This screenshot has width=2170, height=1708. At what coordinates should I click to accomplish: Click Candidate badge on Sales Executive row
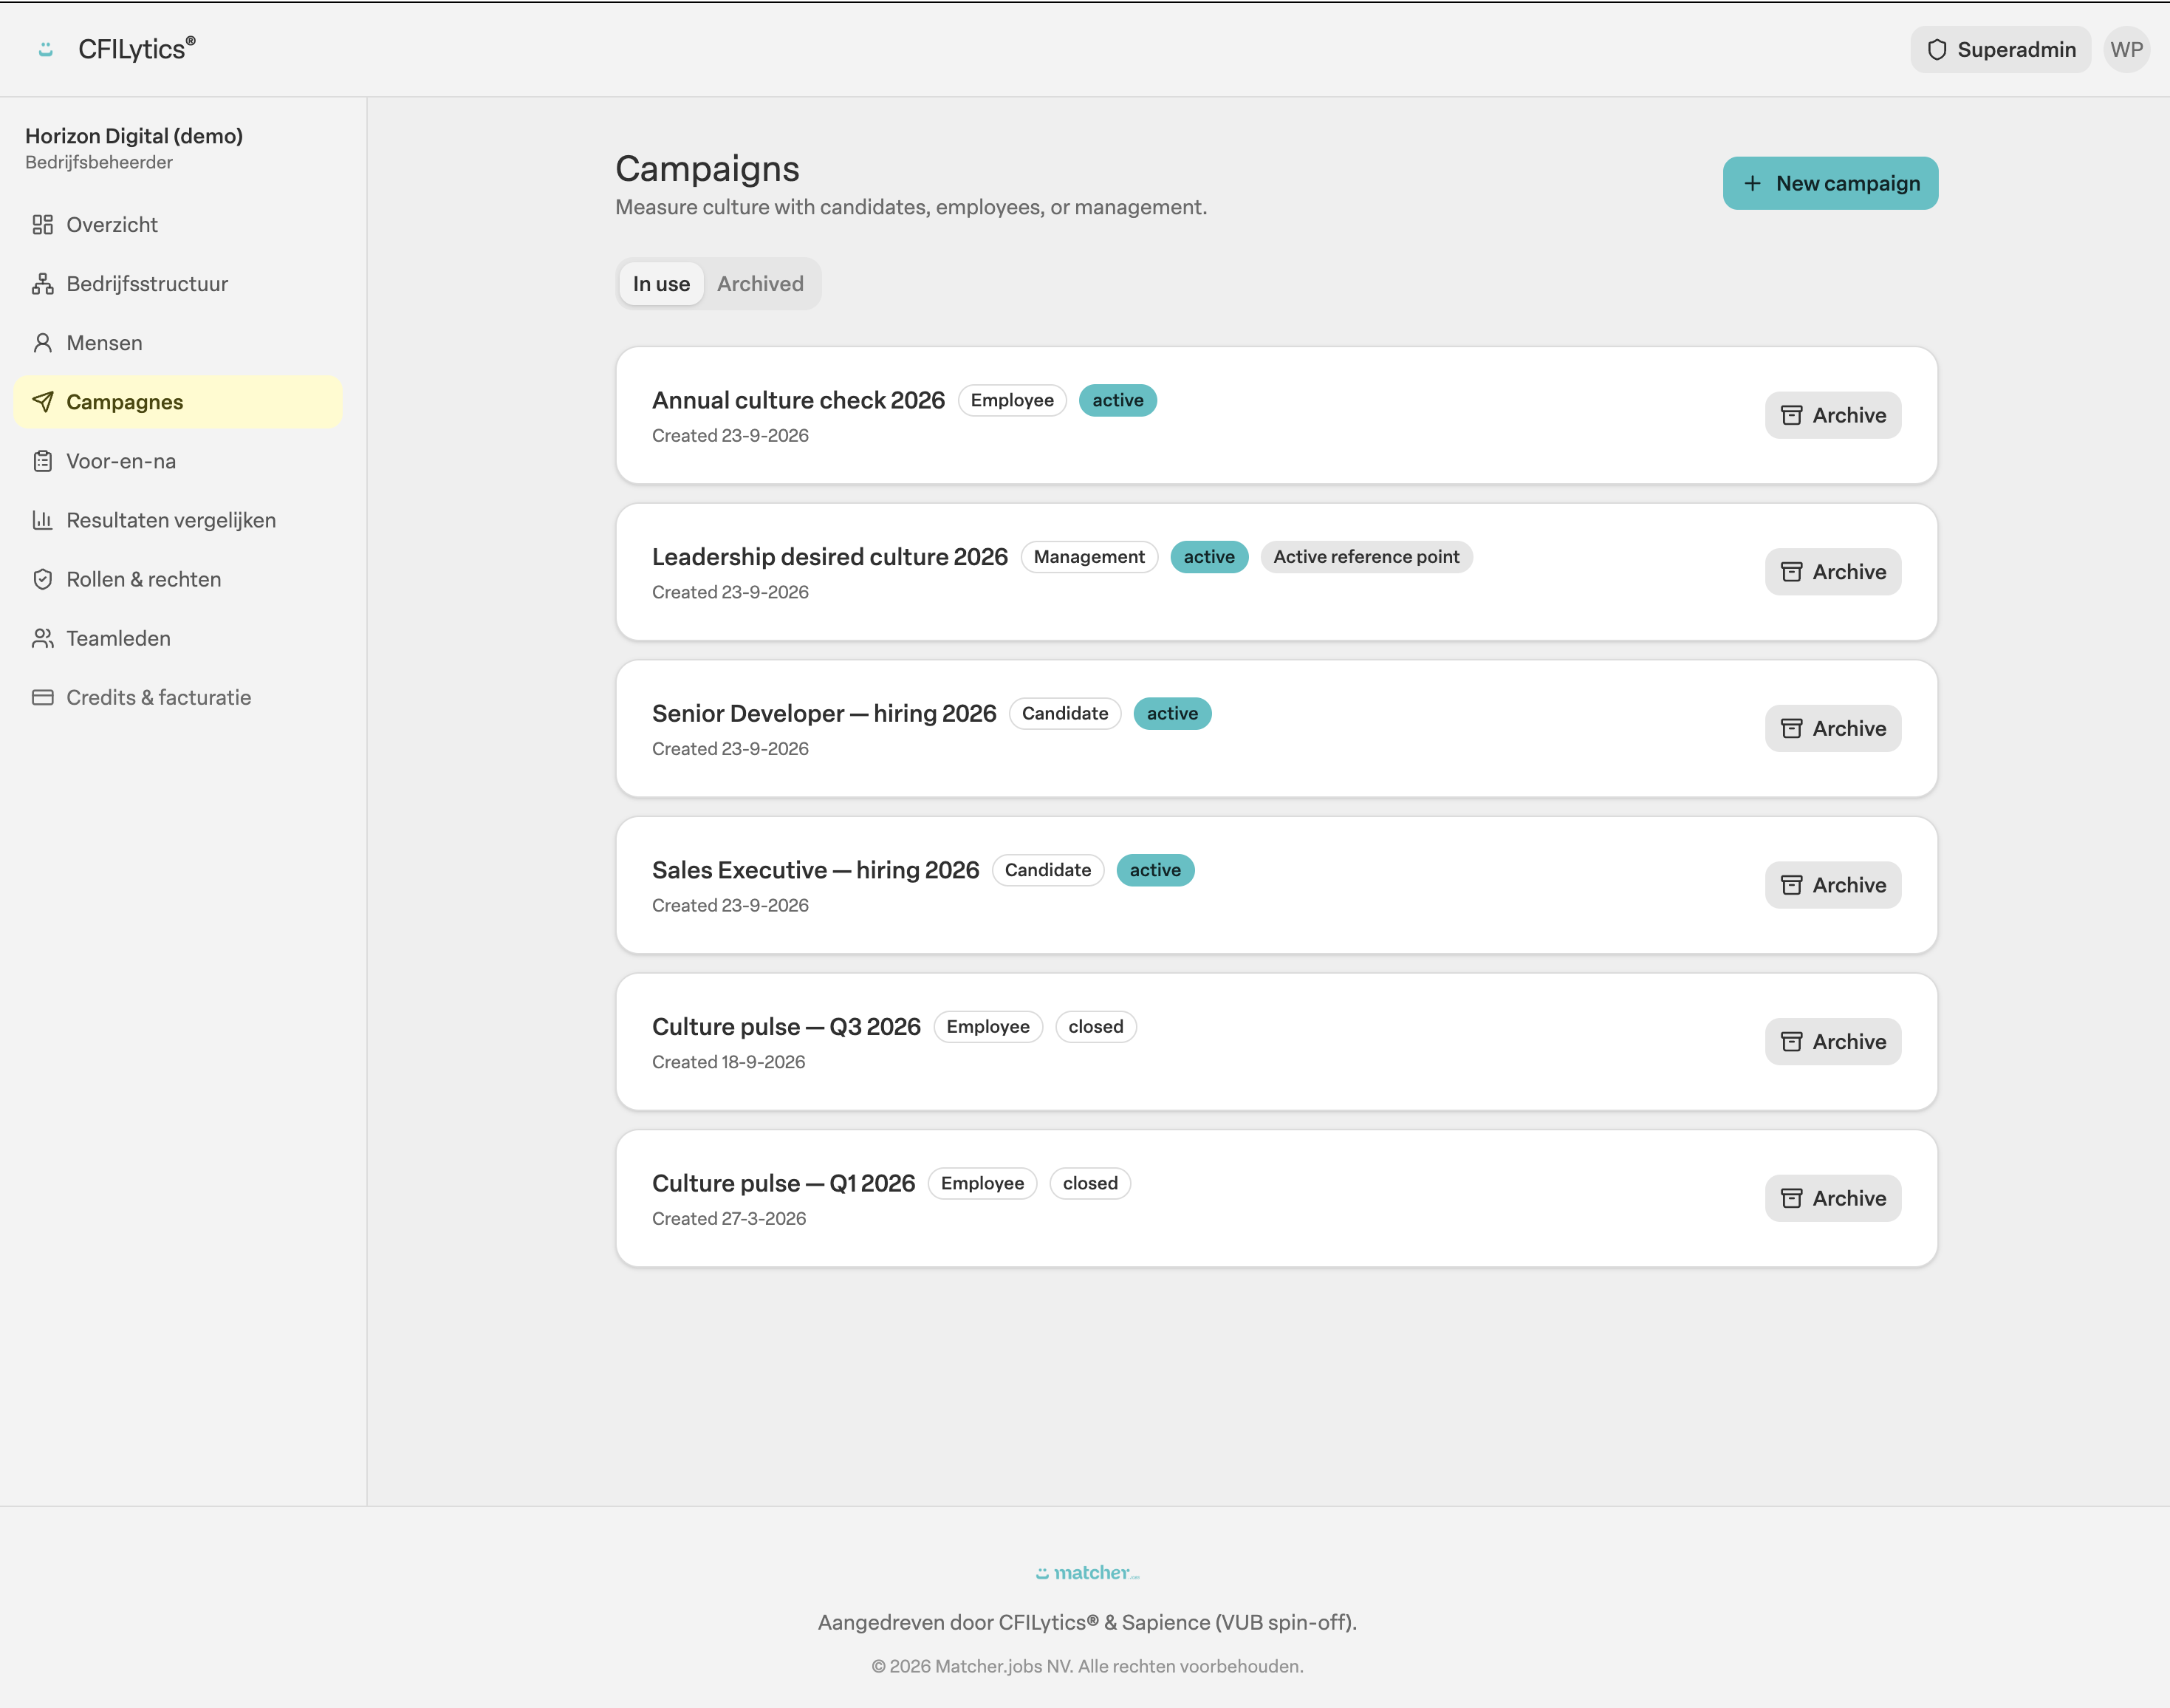tap(1047, 871)
